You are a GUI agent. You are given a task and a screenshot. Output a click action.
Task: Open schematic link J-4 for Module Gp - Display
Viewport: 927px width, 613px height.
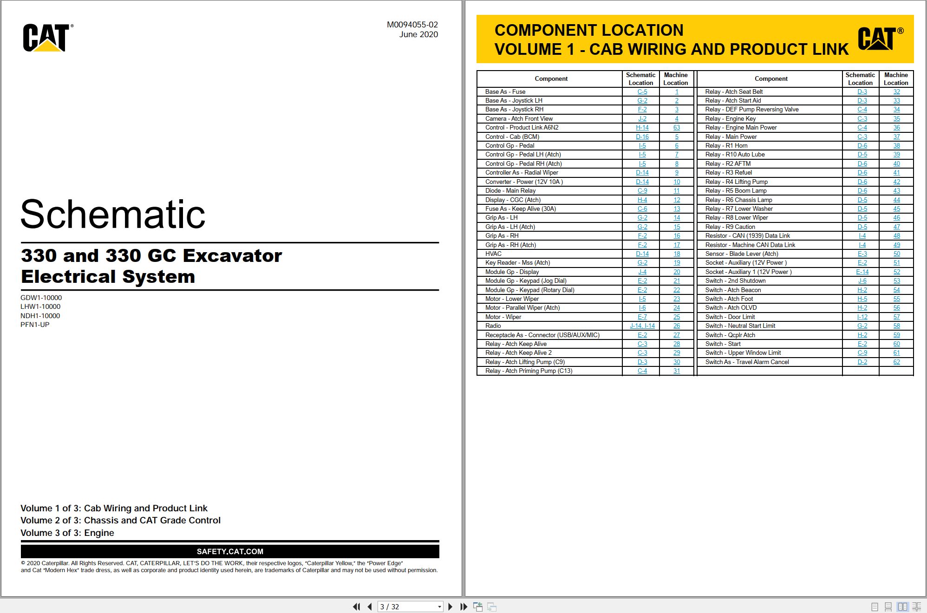642,272
